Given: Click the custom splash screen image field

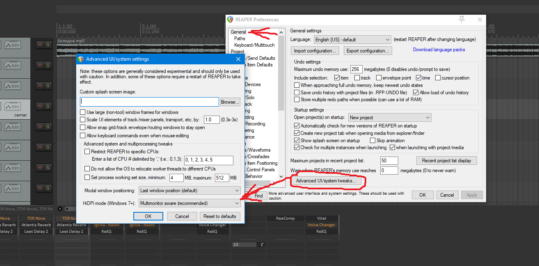Looking at the screenshot, I should 149,102.
